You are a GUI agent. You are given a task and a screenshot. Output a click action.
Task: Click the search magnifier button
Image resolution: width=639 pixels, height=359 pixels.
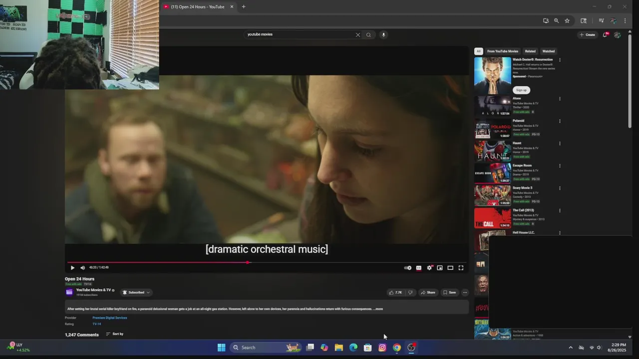(368, 35)
